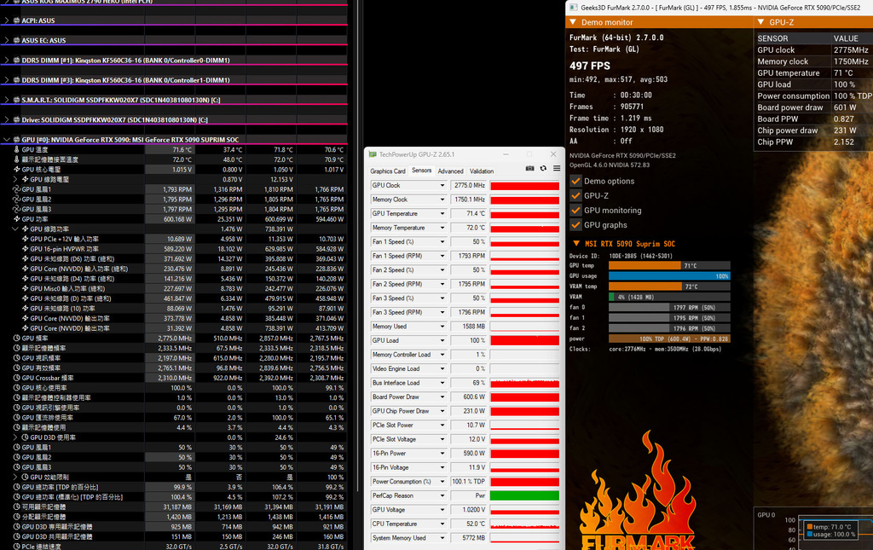The width and height of the screenshot is (873, 550).
Task: Click chip icon beside S.M.A.R.T.: SOLIDIGM sensor
Action: (17, 101)
